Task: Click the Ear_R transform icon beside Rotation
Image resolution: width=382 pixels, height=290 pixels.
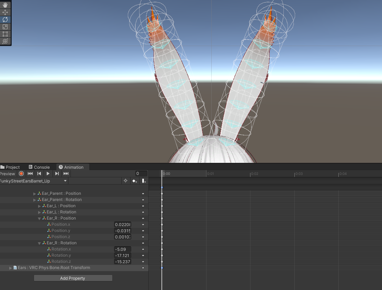Action: (44, 243)
